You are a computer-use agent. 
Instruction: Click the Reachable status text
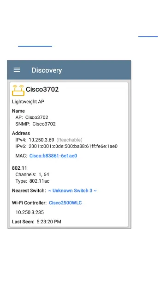[x=69, y=140]
